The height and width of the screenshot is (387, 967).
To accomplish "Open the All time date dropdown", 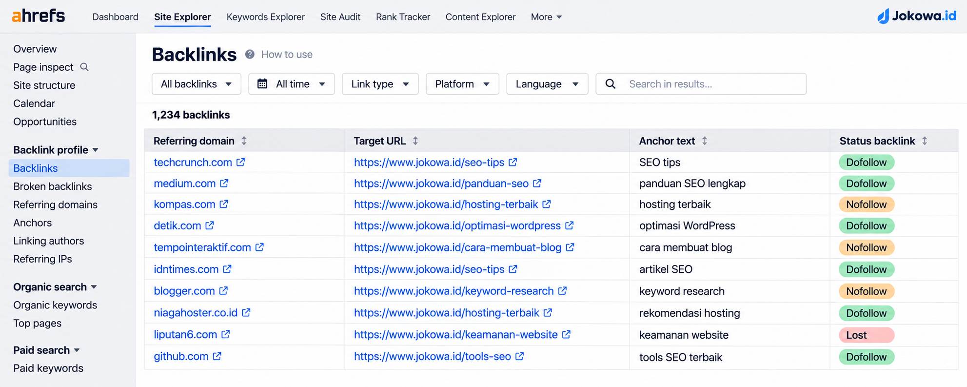I will pyautogui.click(x=292, y=84).
